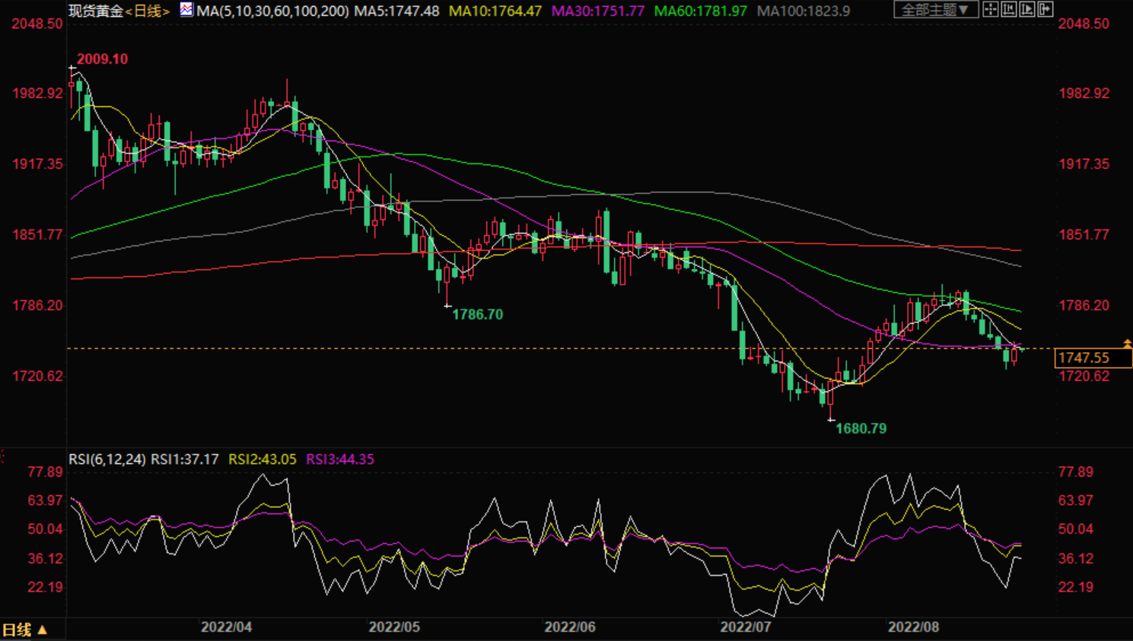Click the 1680.79 low price marker
Viewport: 1133px width, 641px height.
coord(861,428)
